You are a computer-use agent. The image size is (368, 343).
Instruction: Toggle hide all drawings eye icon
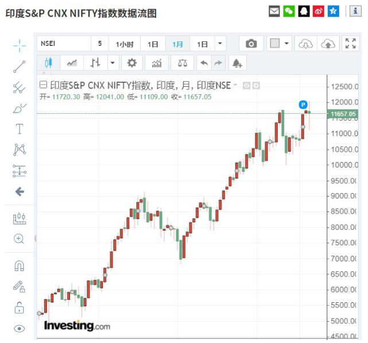(20, 329)
